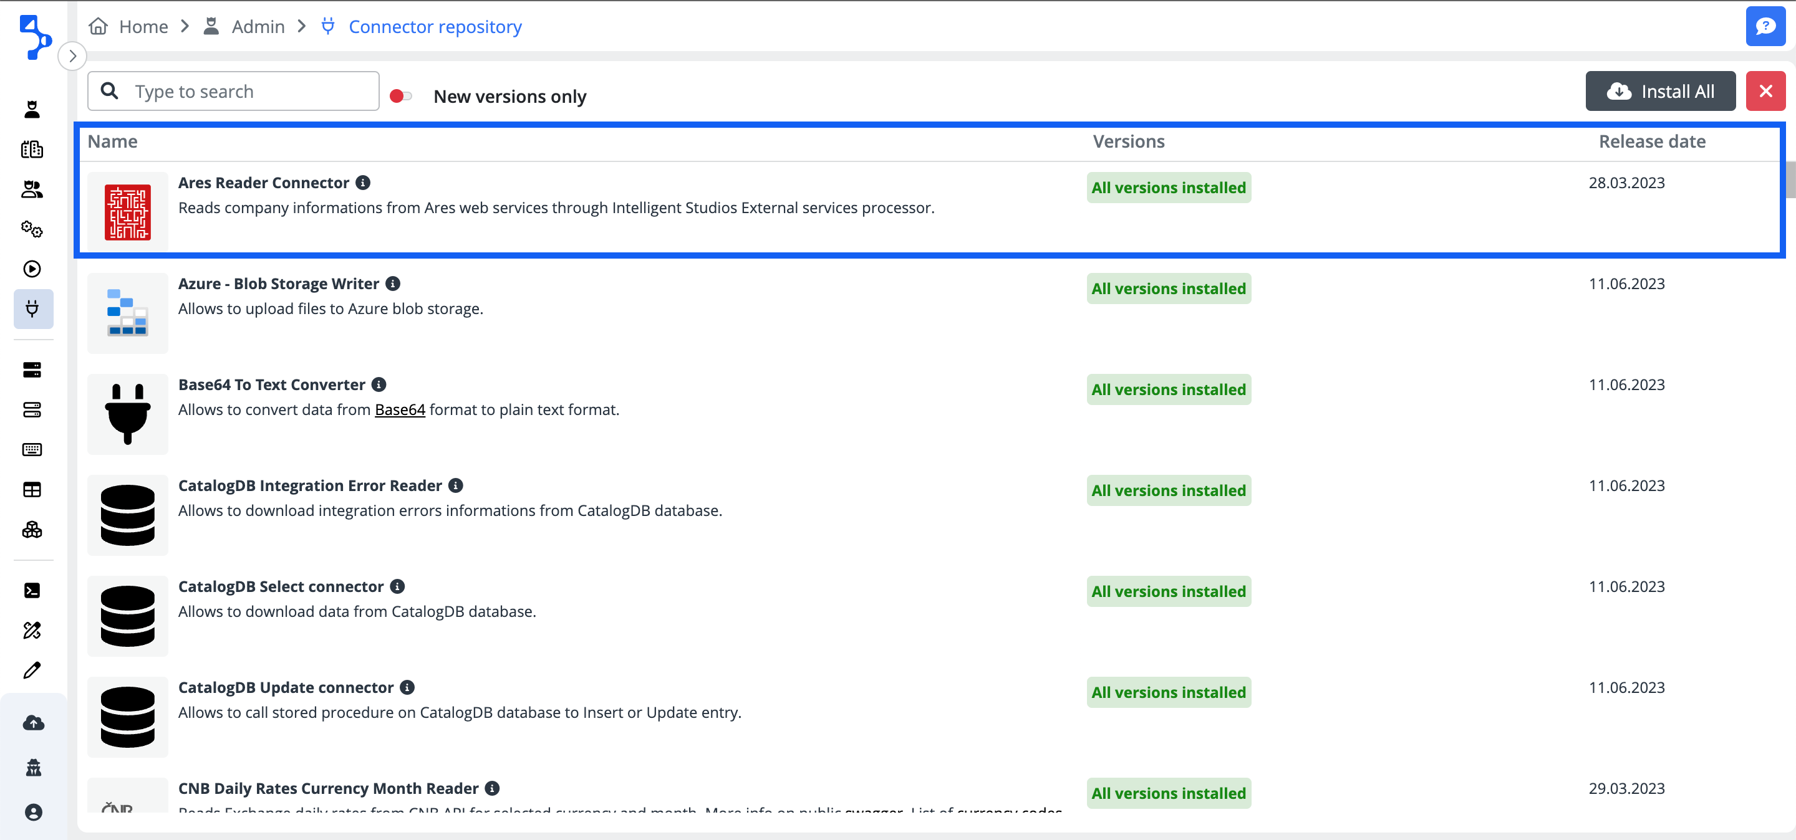Open the terminal console sidebar icon

(32, 591)
